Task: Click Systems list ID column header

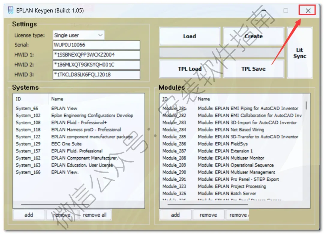Action: 31,99
